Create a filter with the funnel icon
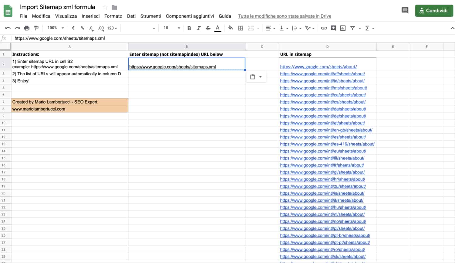The width and height of the screenshot is (455, 263). (x=352, y=28)
